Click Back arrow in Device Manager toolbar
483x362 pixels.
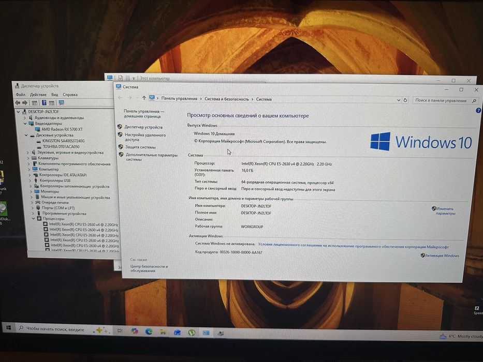click(18, 102)
